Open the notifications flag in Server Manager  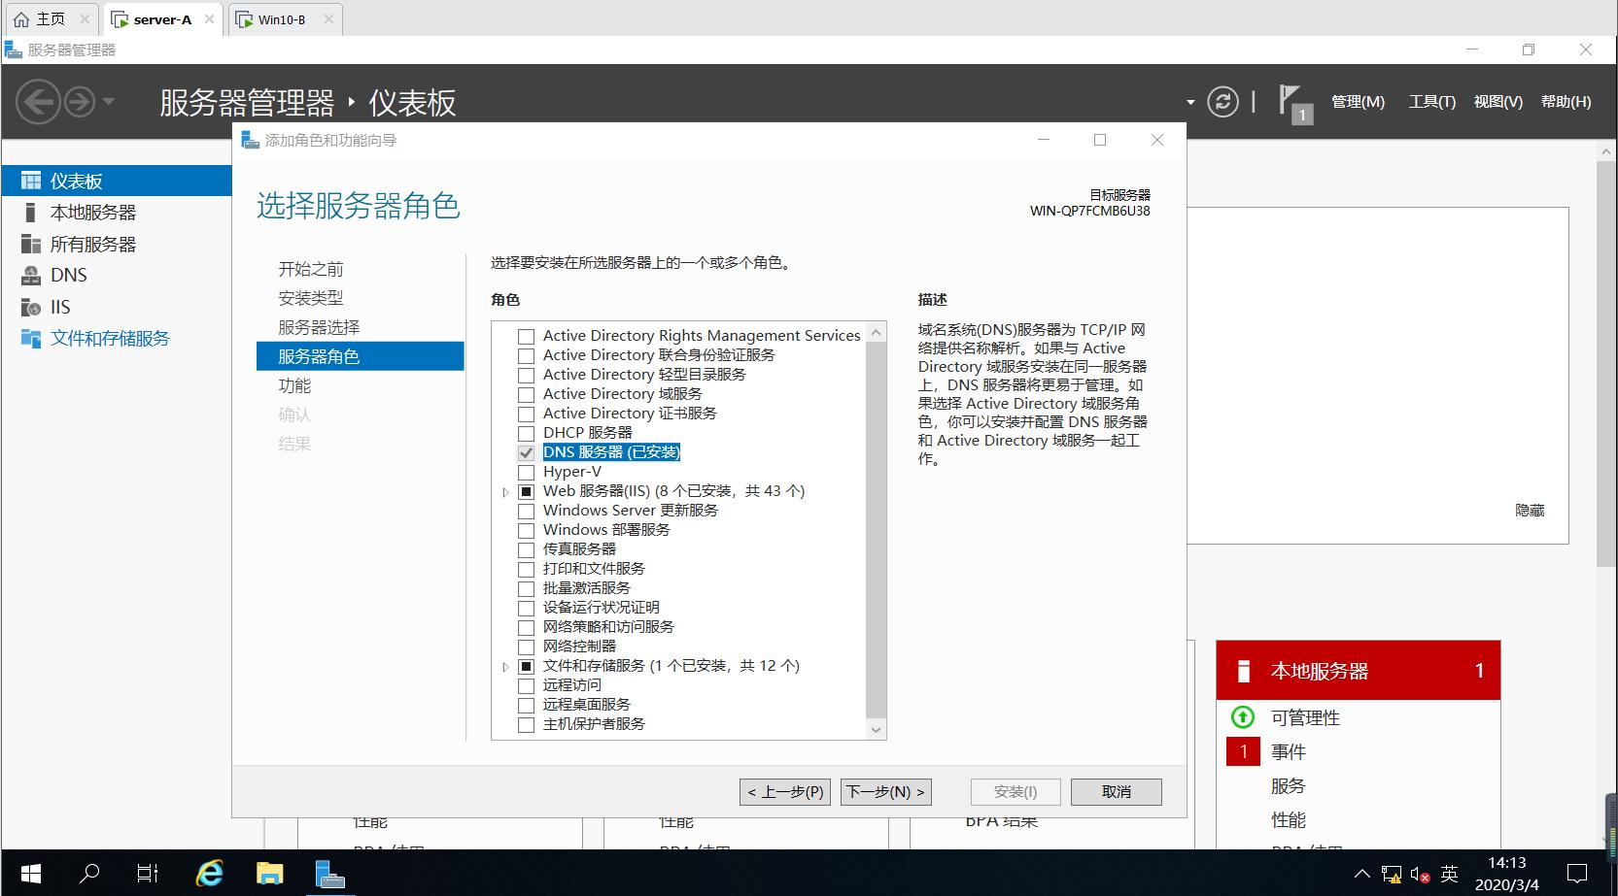click(1292, 101)
